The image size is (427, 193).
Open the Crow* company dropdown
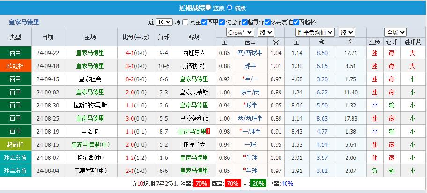[240, 32]
